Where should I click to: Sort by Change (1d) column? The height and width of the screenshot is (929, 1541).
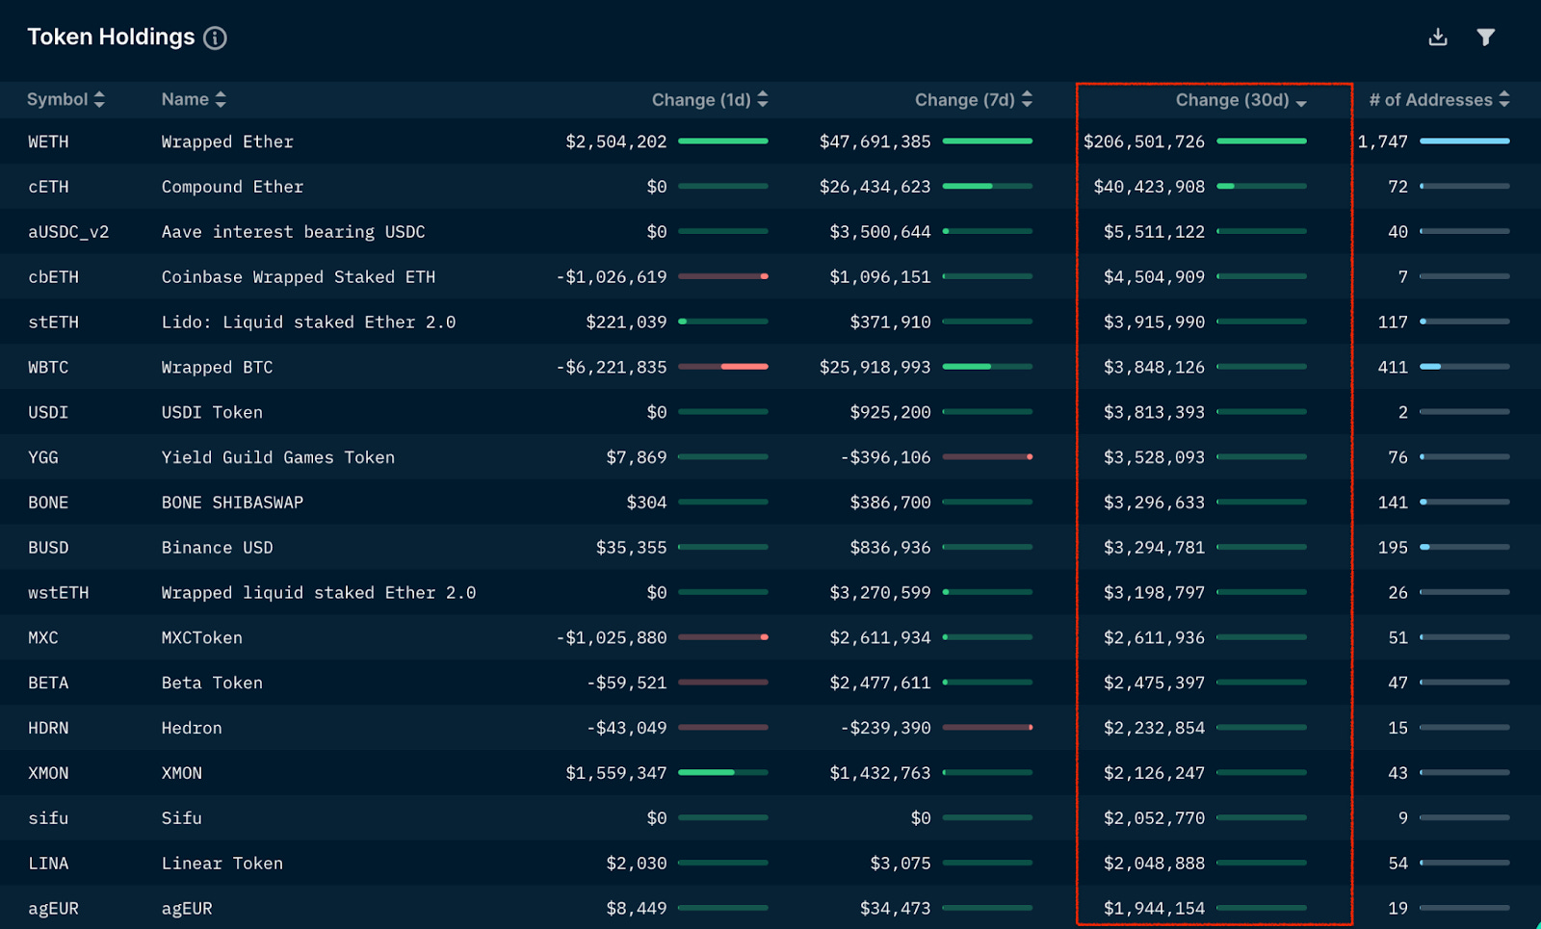coord(710,99)
